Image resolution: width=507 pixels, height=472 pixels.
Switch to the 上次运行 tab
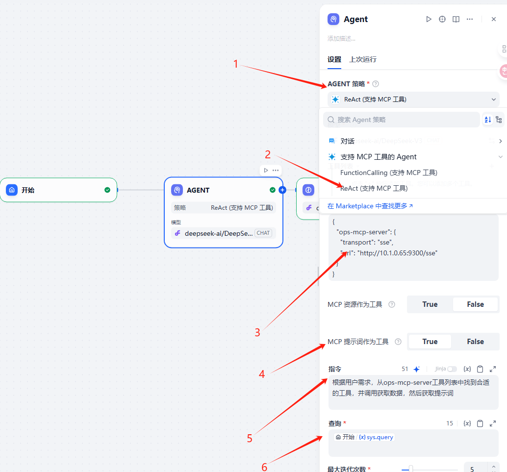(363, 59)
